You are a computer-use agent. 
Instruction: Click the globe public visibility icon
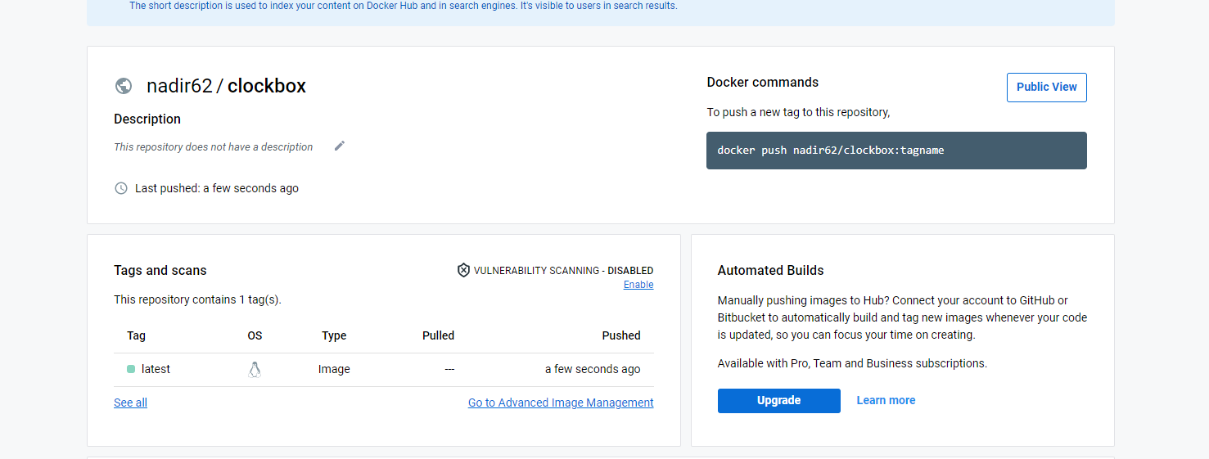[x=124, y=86]
